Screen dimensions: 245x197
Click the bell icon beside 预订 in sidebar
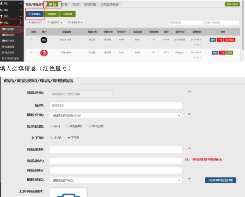point(1,4)
